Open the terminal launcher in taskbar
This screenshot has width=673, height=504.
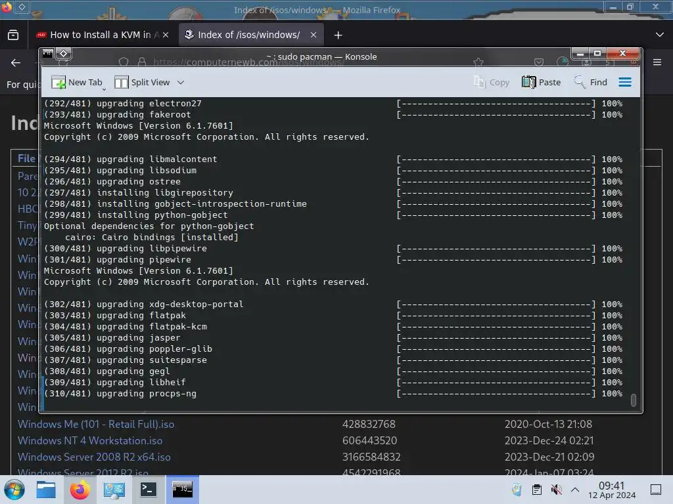(148, 490)
